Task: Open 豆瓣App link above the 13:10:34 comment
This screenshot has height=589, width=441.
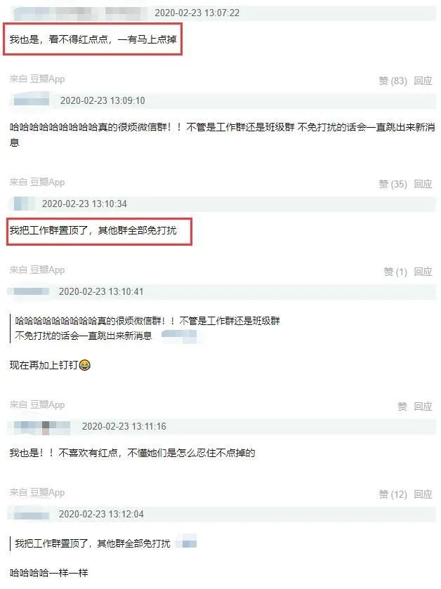Action: (x=47, y=183)
